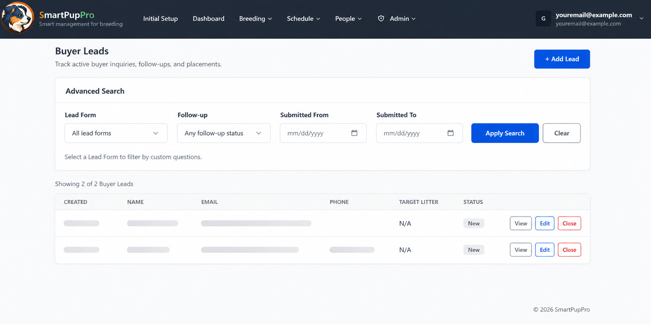Image resolution: width=651 pixels, height=324 pixels.
Task: Focus the Submitted To date field
Action: click(419, 133)
